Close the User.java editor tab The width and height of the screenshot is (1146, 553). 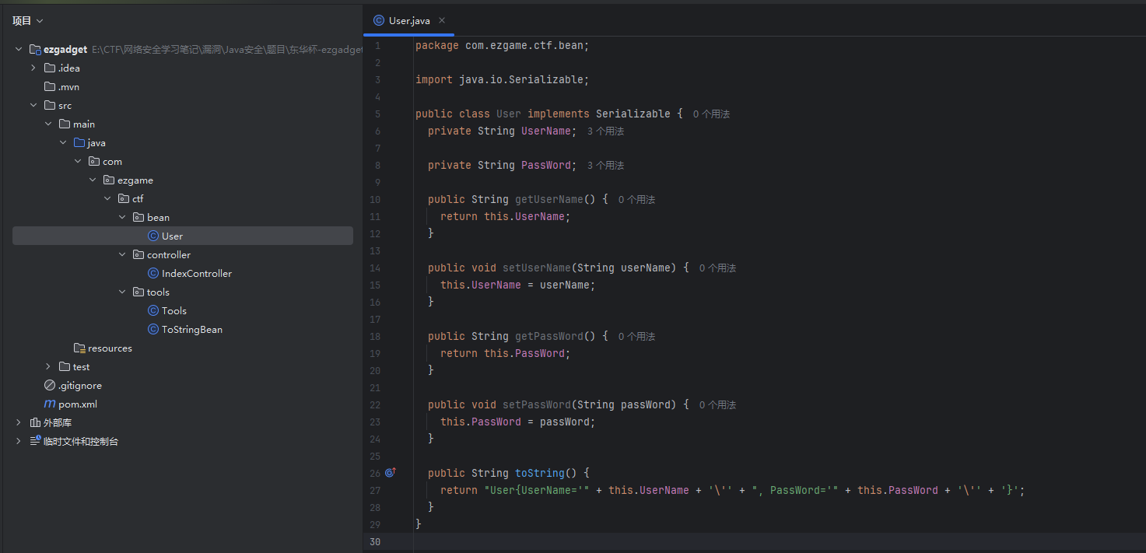(442, 21)
